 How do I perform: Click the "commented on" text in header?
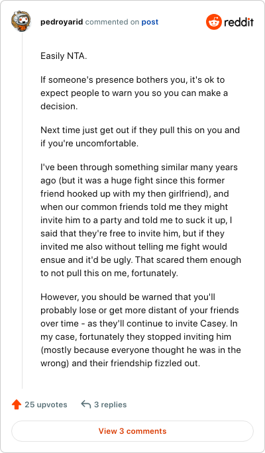(112, 23)
